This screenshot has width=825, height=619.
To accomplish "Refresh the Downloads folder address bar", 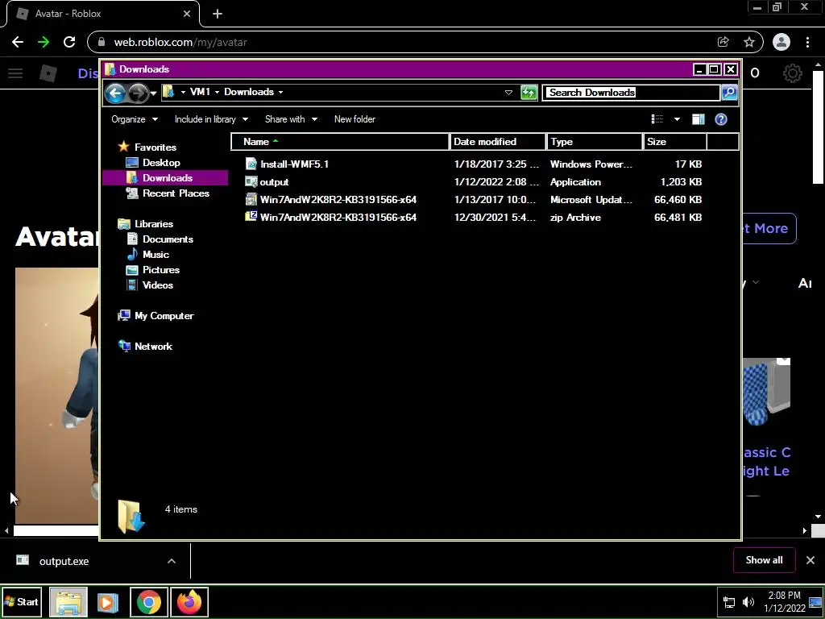I will point(529,92).
